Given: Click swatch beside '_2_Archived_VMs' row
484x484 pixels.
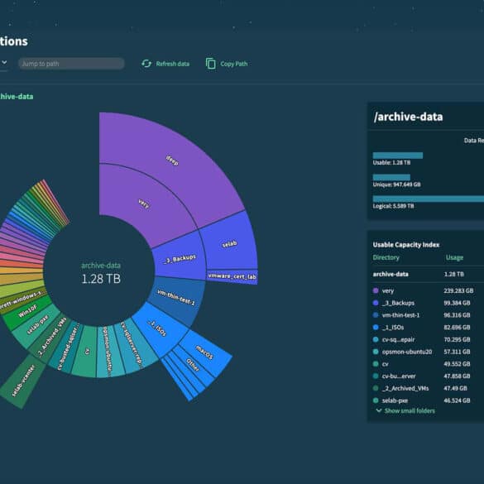Looking at the screenshot, I should (x=376, y=388).
